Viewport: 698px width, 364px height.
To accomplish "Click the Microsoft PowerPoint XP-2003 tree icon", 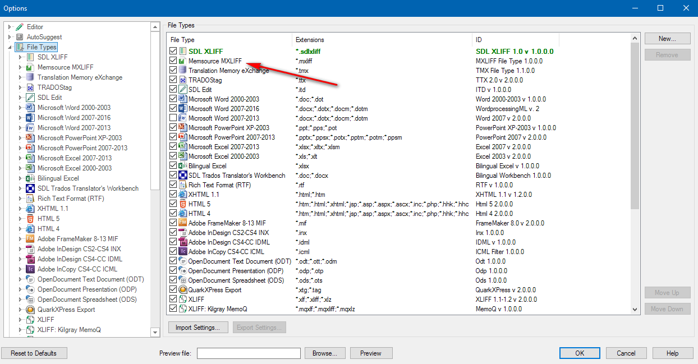I will 30,138.
